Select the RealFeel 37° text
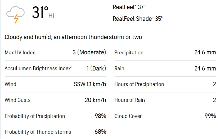Screen dimensions: 218x139 click(x=129, y=7)
